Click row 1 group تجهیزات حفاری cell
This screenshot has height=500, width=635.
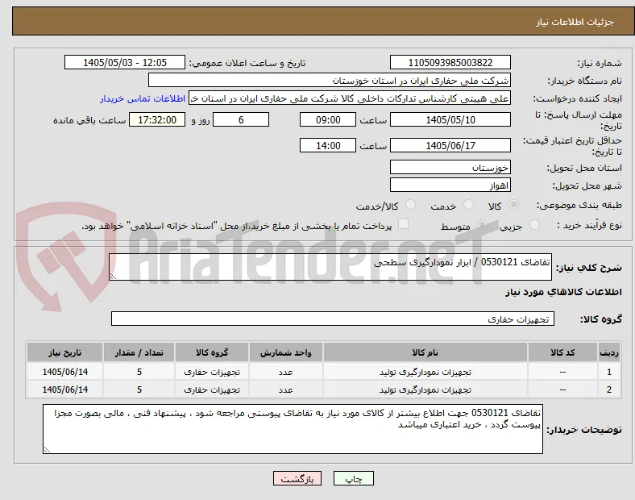tap(212, 372)
